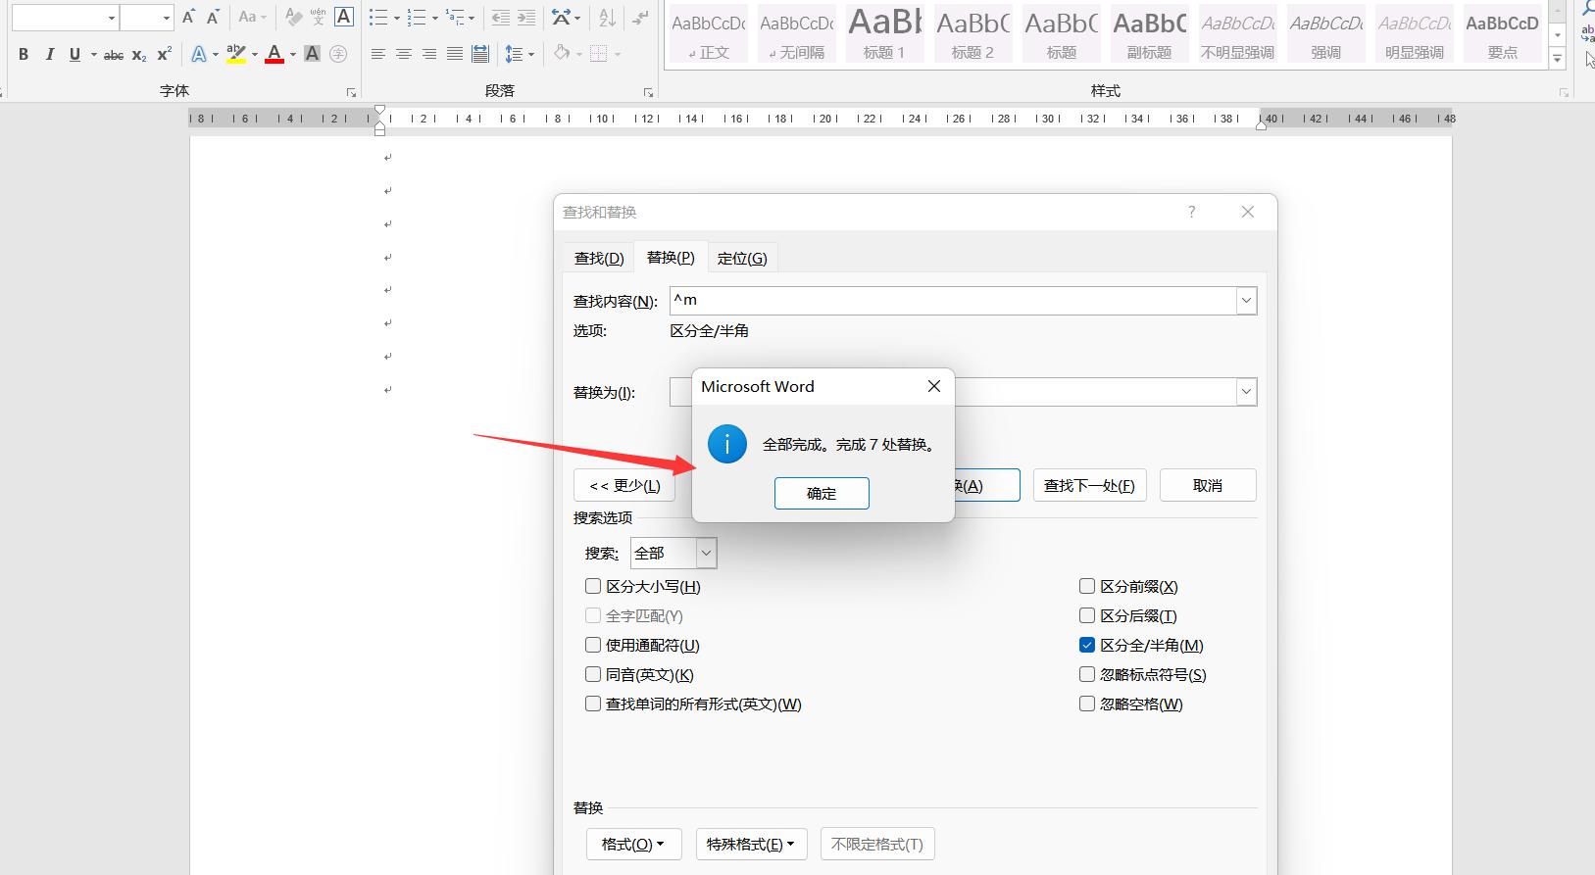The image size is (1595, 875).
Task: Uncheck 区分全/半角 checkbox
Action: click(x=1087, y=645)
